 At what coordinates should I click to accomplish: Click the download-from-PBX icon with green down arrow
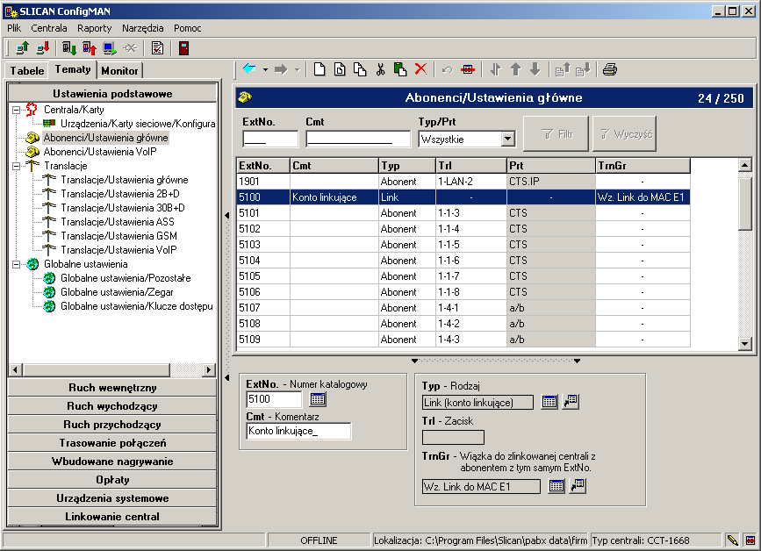(69, 48)
